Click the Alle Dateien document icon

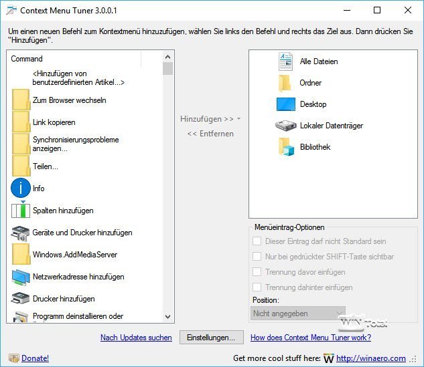(x=285, y=62)
